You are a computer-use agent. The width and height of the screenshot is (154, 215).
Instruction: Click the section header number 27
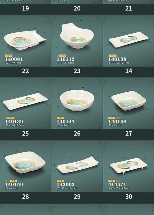point(129,134)
